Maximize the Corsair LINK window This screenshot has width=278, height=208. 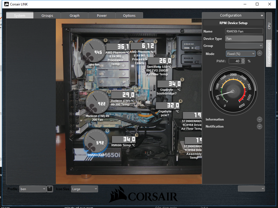[x=257, y=4]
